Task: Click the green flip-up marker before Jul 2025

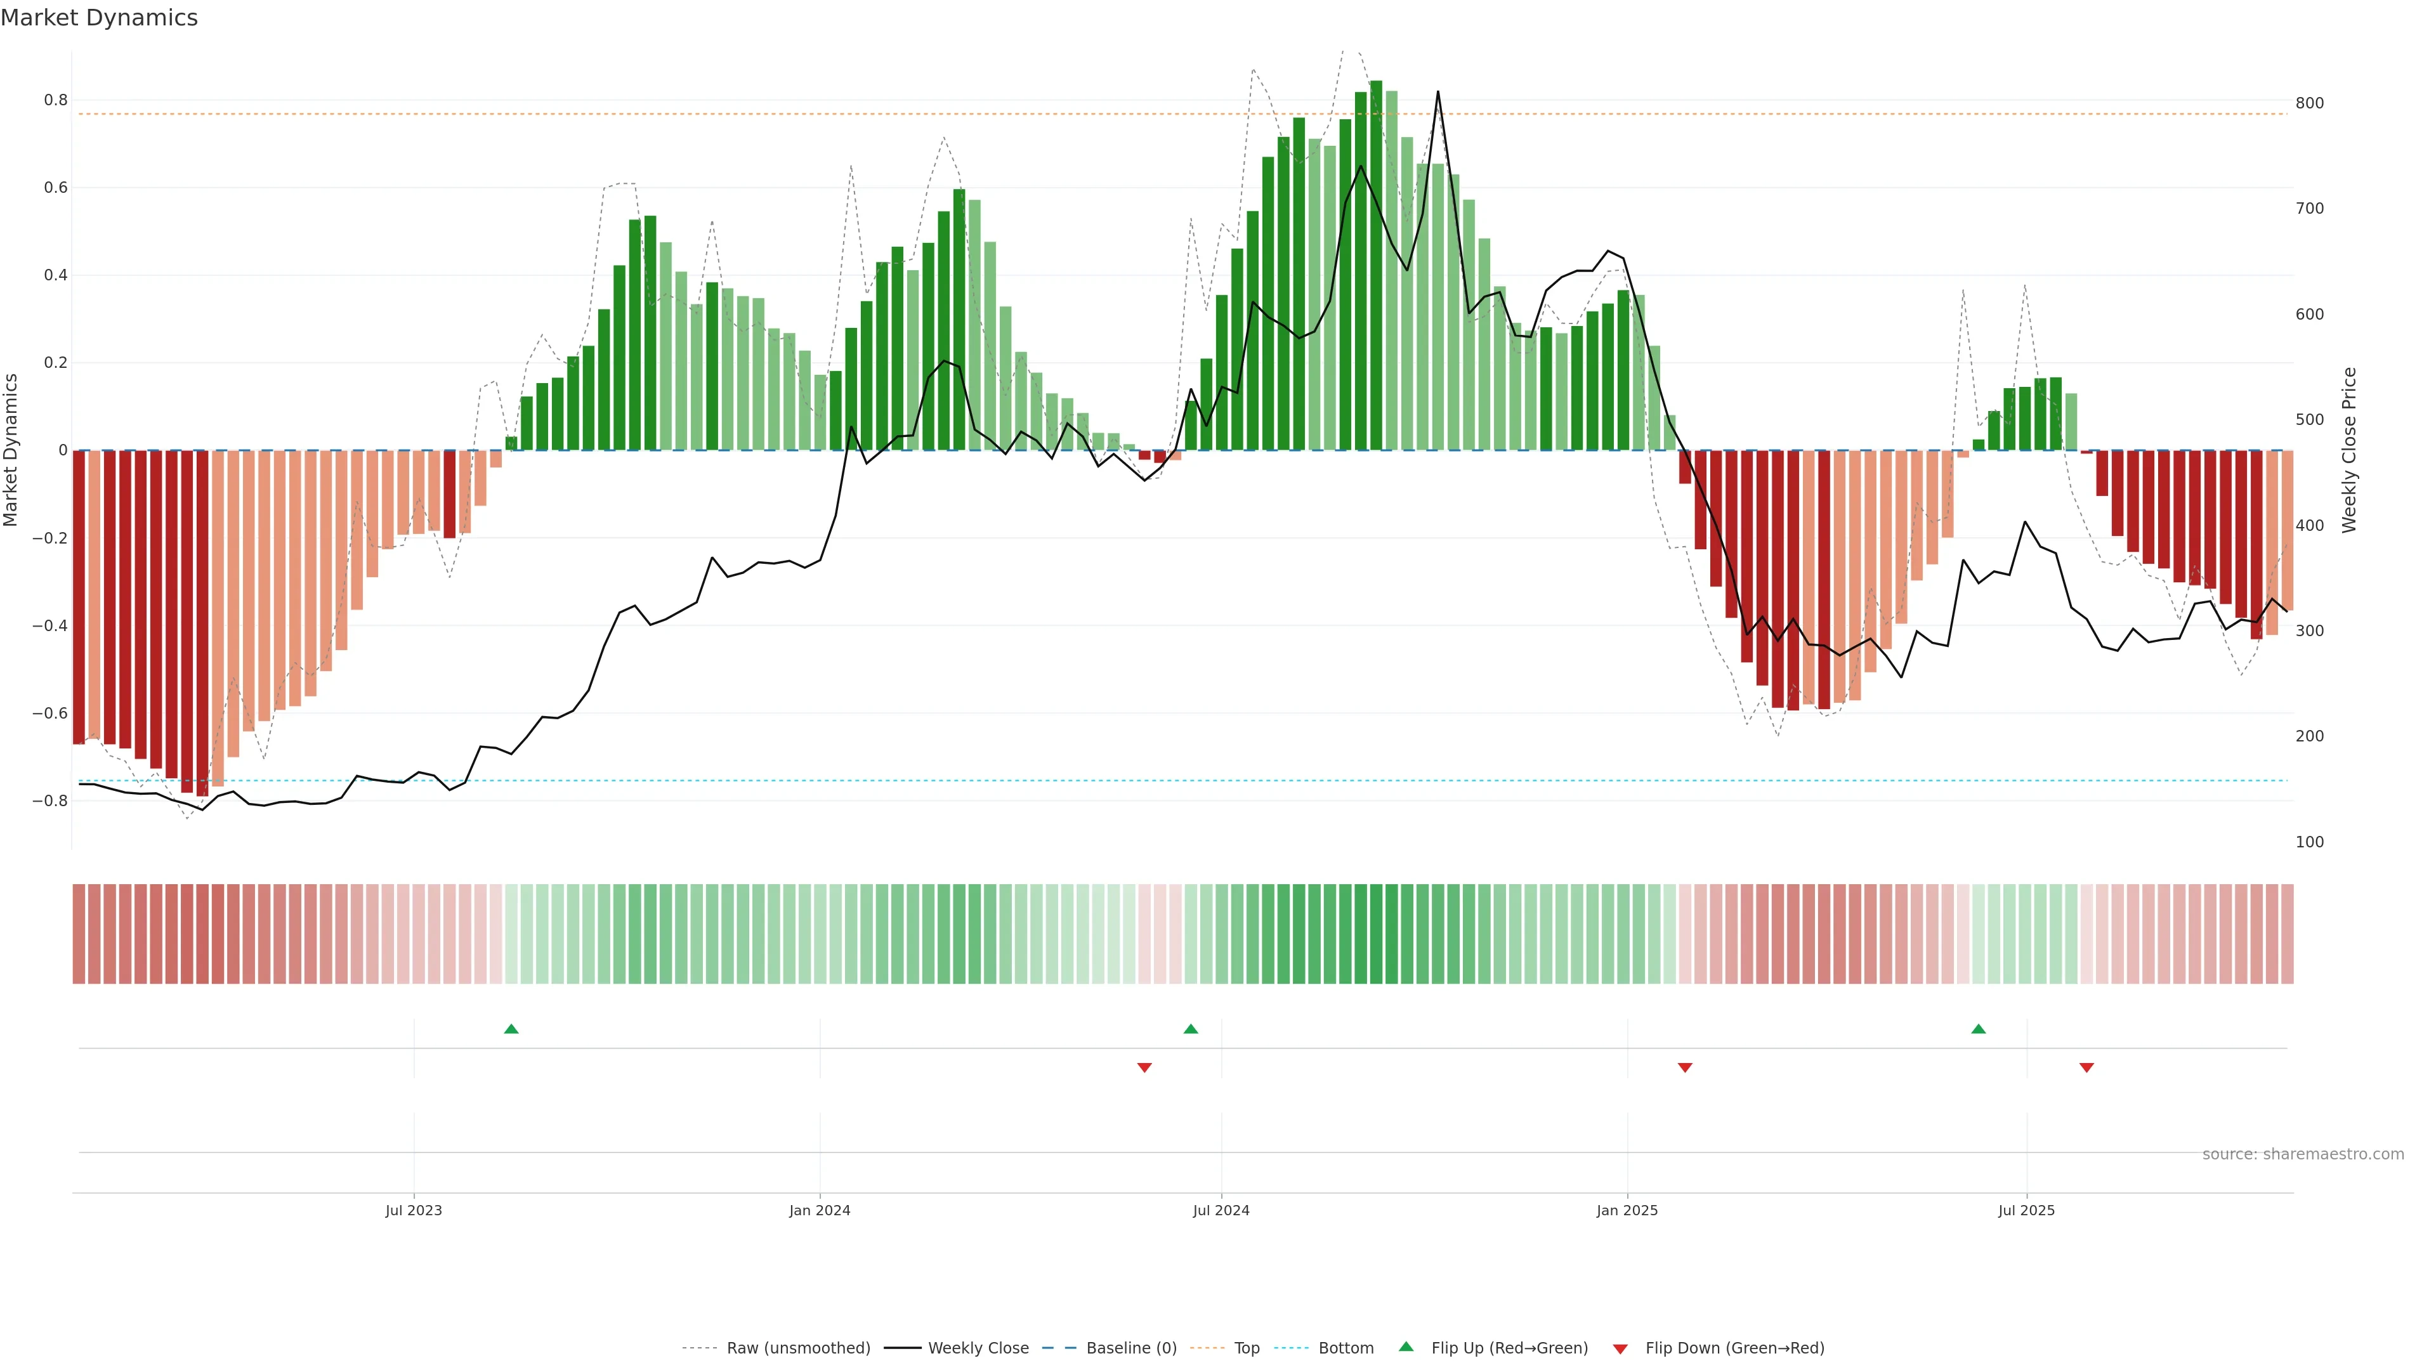Action: click(1979, 1029)
